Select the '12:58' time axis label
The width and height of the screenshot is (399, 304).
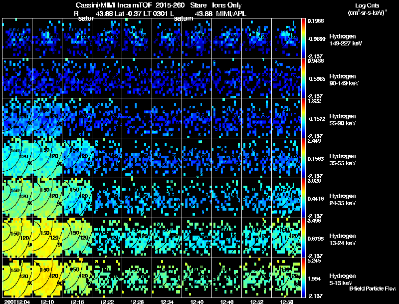point(287,302)
